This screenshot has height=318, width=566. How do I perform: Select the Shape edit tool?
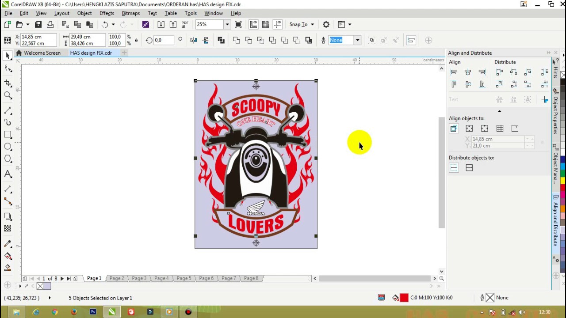click(8, 68)
